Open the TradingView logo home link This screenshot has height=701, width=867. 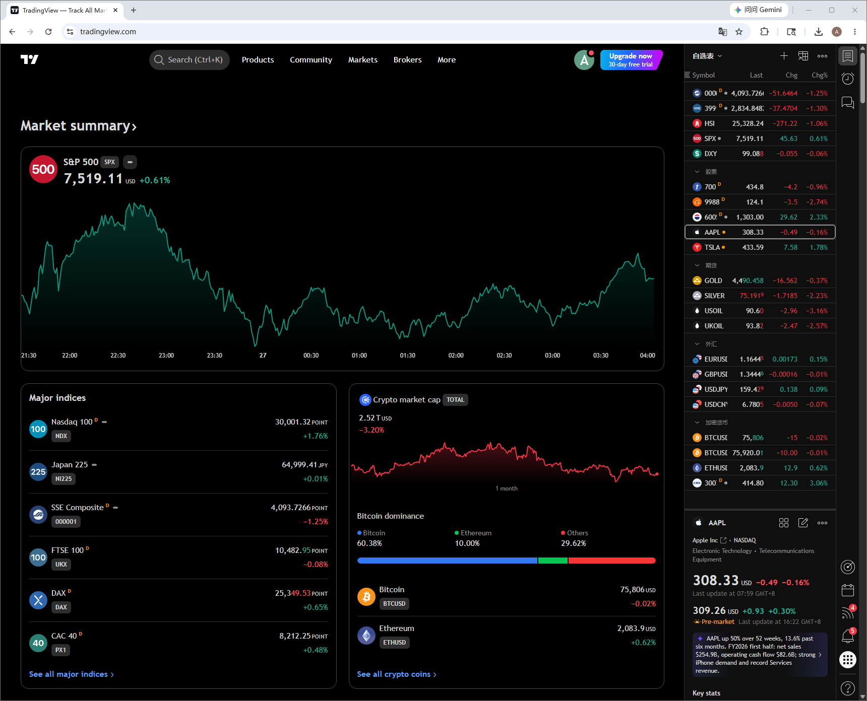(x=29, y=59)
